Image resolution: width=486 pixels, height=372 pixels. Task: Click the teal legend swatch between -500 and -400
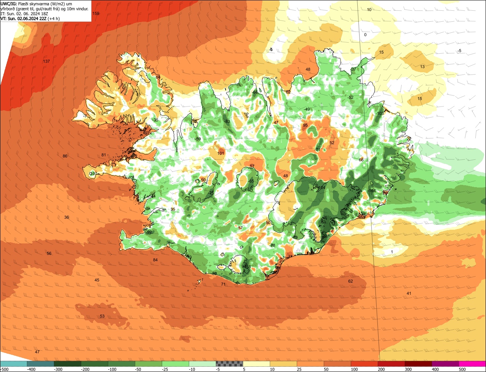pyautogui.click(x=13, y=364)
